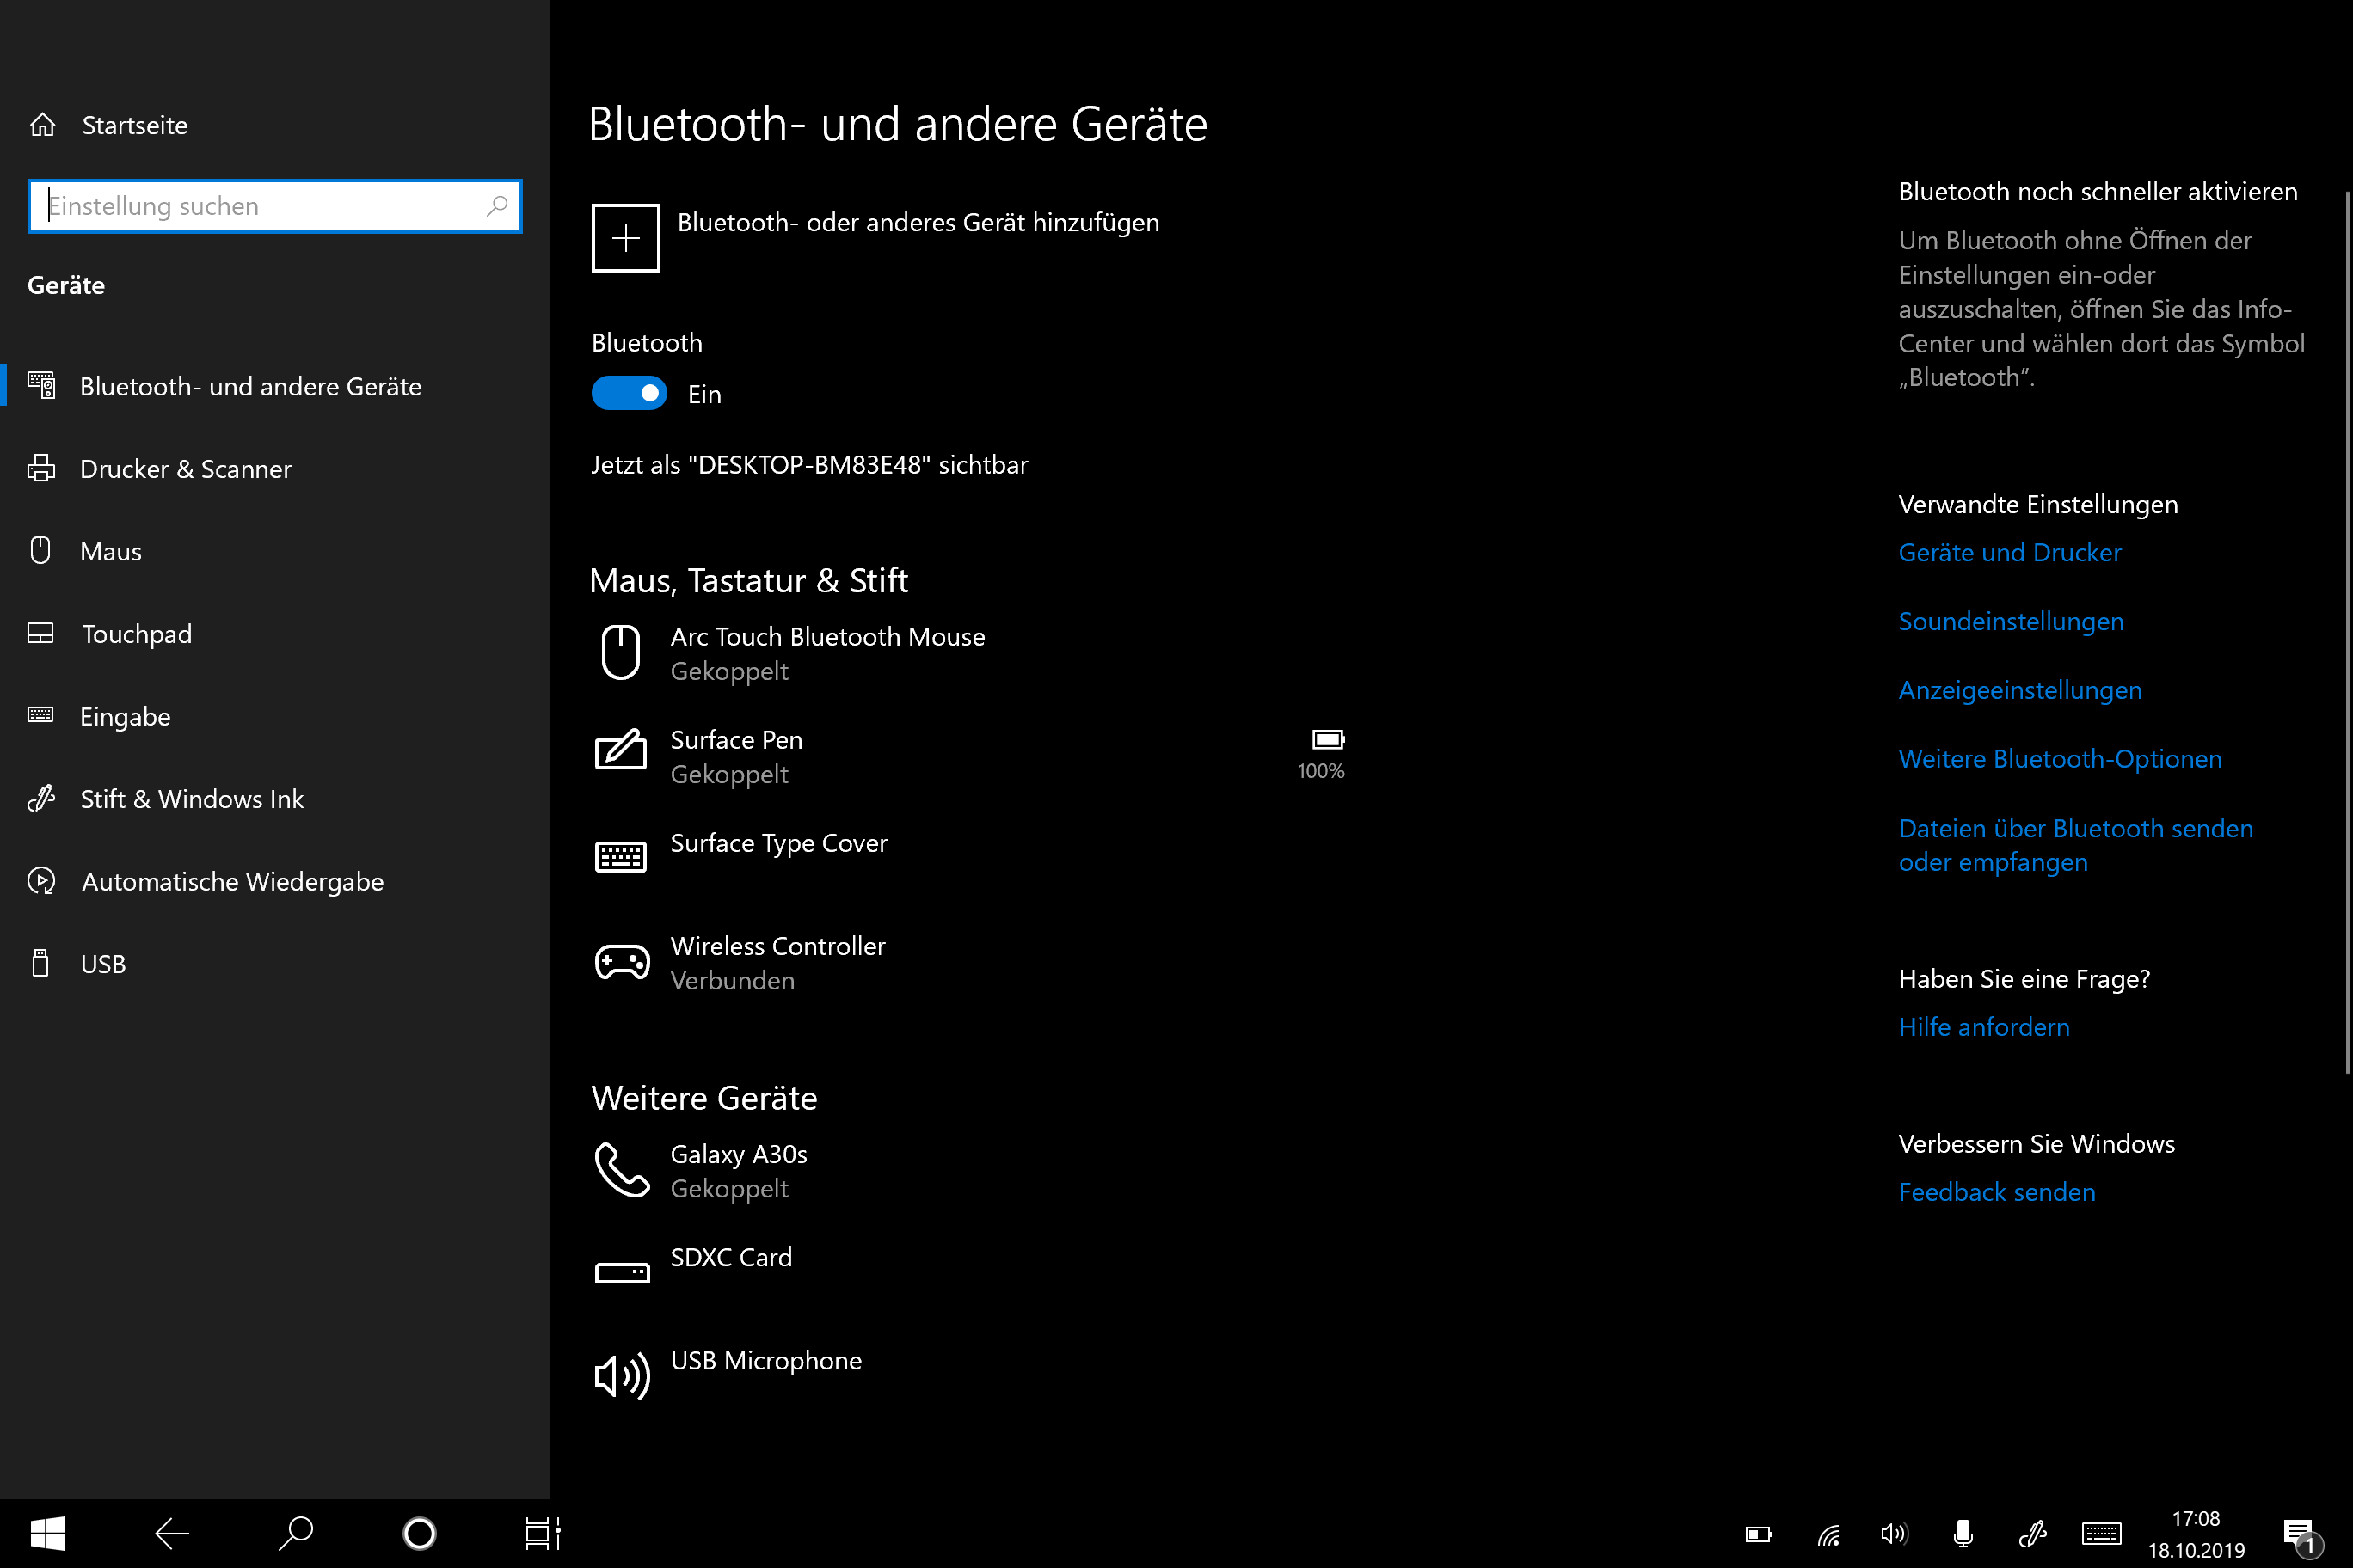Click the Wireless Controller gamepad icon
Image resolution: width=2353 pixels, height=1568 pixels.
tap(621, 962)
